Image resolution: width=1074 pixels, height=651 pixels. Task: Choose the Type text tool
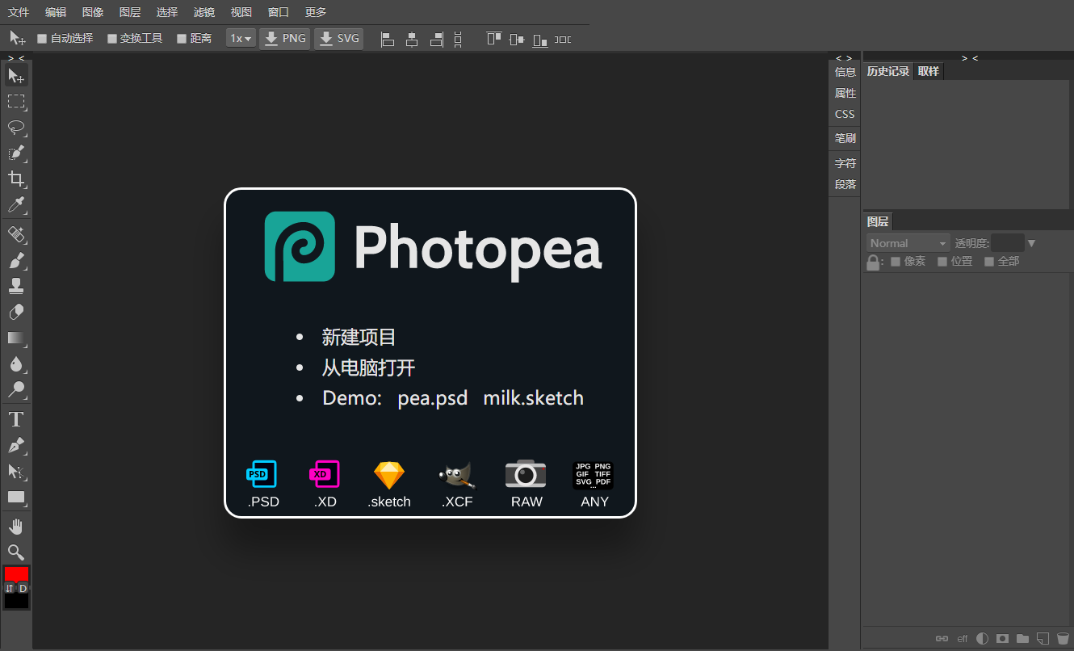[x=16, y=419]
